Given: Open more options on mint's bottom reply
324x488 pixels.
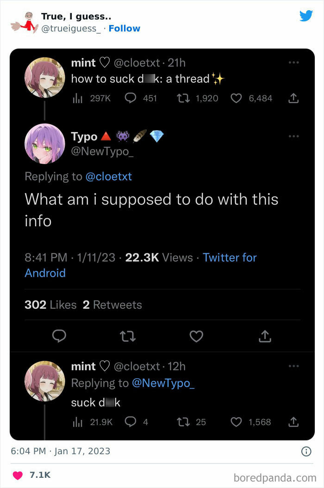Looking at the screenshot, I should [x=293, y=365].
